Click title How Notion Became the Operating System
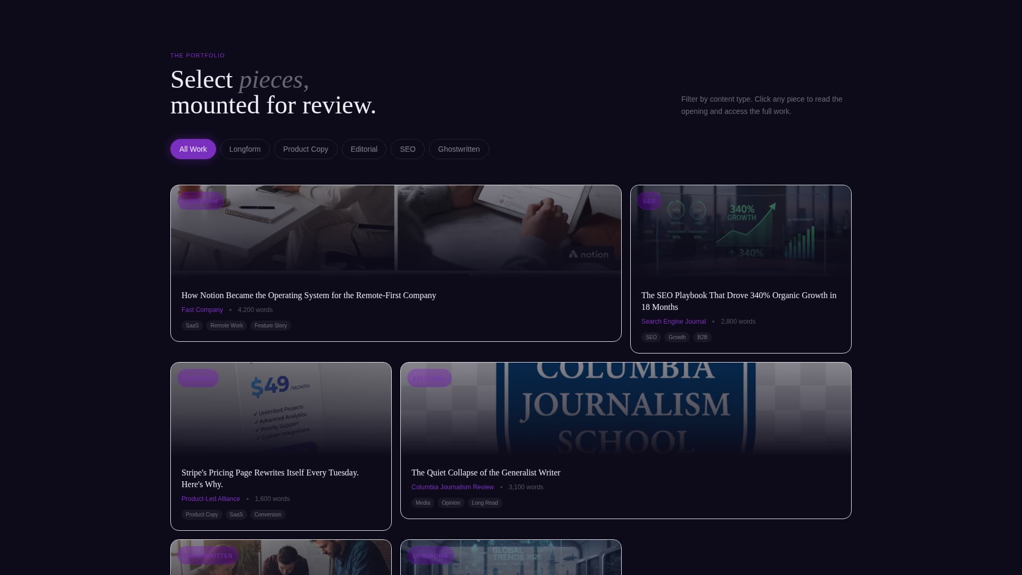The width and height of the screenshot is (1022, 575). tap(309, 295)
